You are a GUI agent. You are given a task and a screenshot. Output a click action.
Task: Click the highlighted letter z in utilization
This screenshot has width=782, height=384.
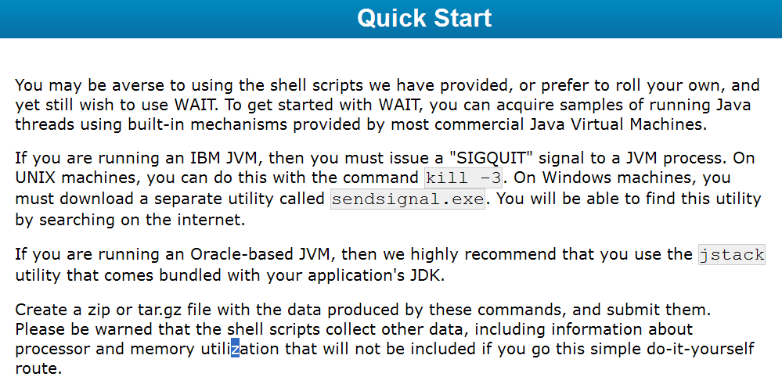click(235, 349)
